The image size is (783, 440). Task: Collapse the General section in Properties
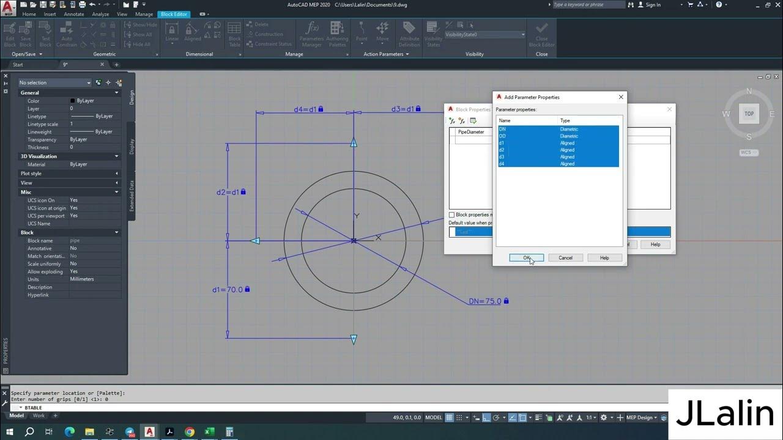[x=117, y=93]
